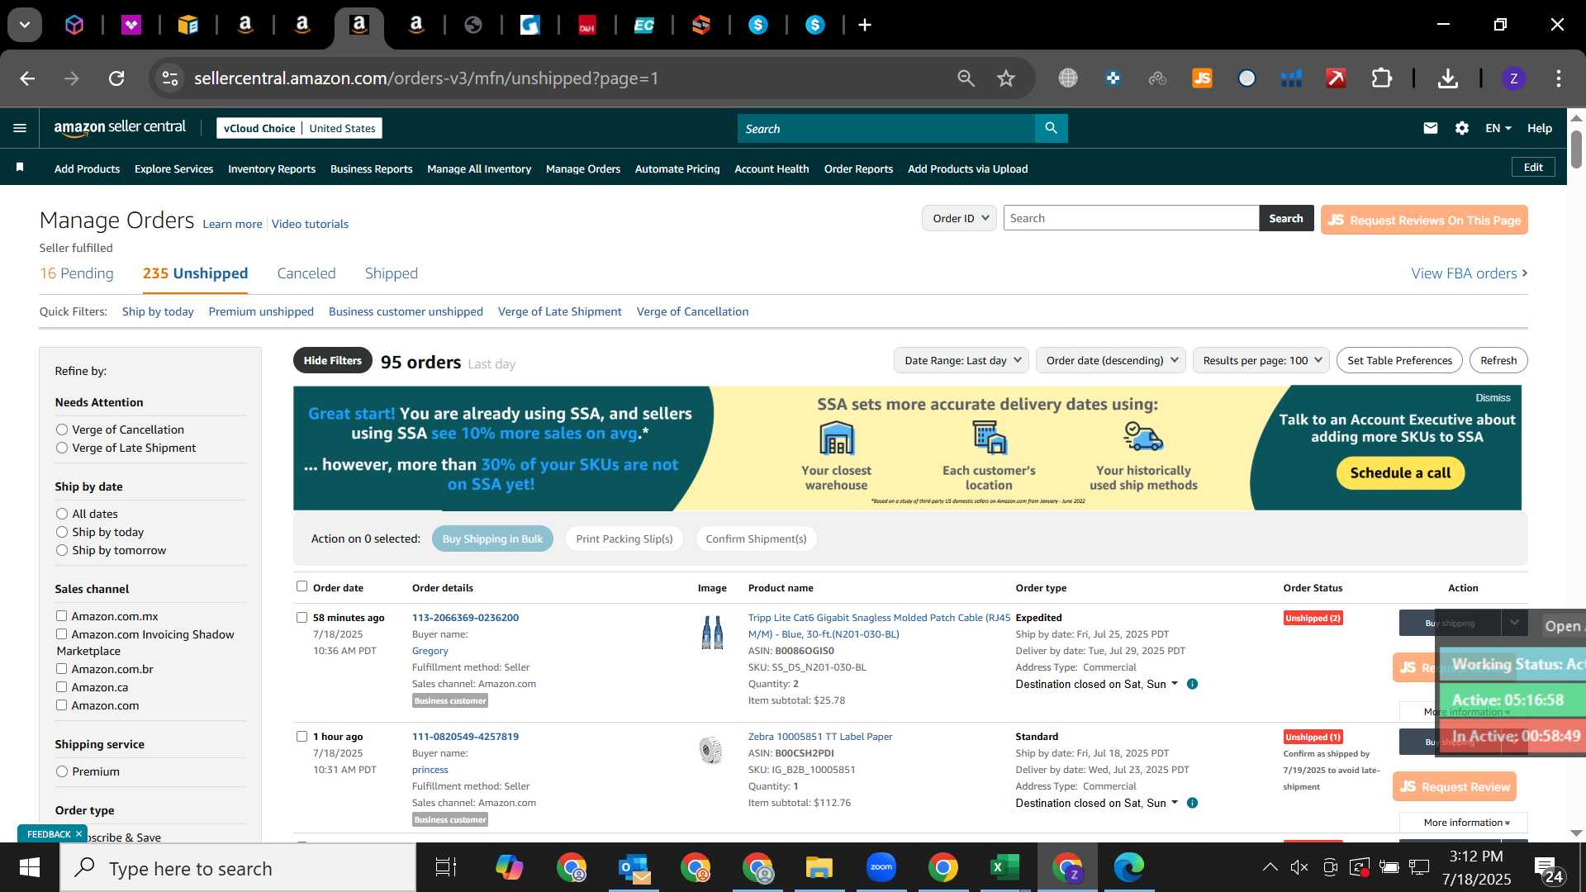1586x892 pixels.
Task: Open Zoom from the taskbar
Action: point(881,867)
